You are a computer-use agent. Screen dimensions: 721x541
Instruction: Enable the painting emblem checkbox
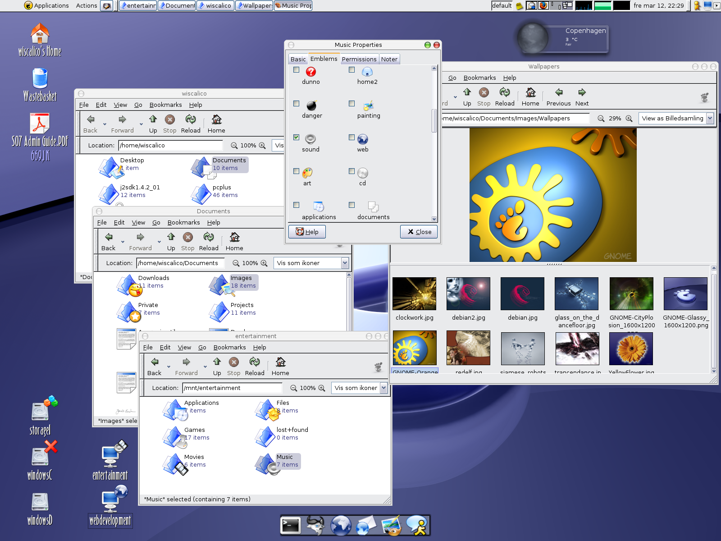pos(351,104)
